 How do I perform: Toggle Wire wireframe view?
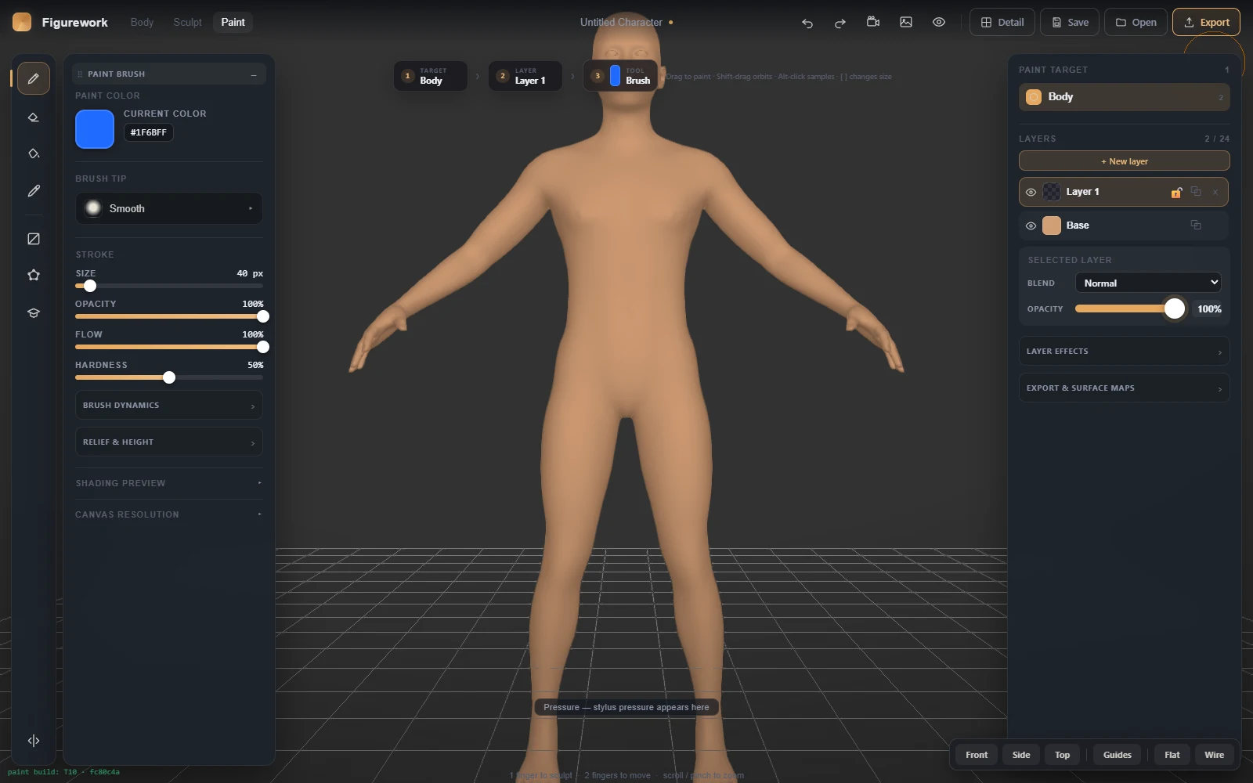pos(1215,755)
